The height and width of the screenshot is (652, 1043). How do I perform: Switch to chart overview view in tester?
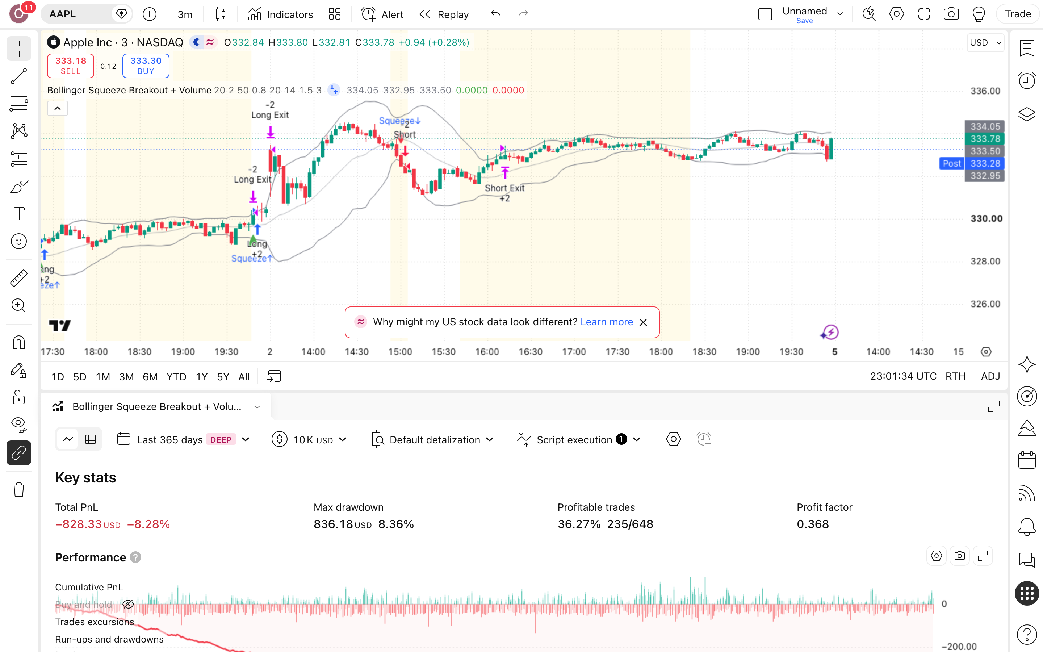click(x=68, y=439)
